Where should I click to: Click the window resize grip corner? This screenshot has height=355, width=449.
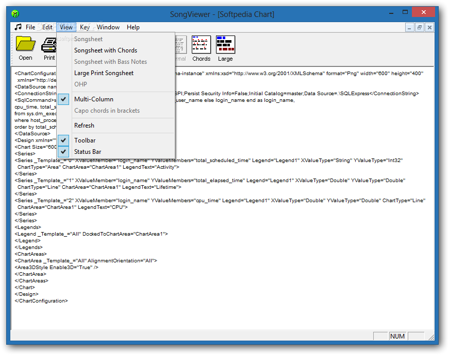point(431,338)
